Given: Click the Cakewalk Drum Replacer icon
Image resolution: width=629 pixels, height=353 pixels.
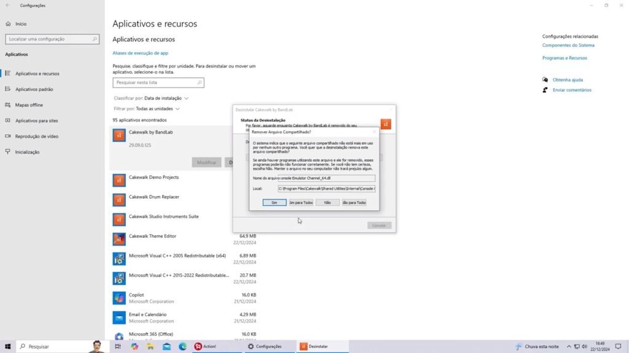Looking at the screenshot, I should [119, 200].
